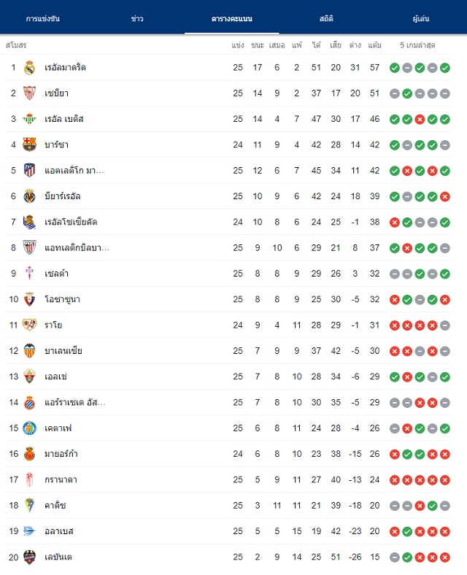Click Real Madrid's latest win indicator

pos(445,68)
